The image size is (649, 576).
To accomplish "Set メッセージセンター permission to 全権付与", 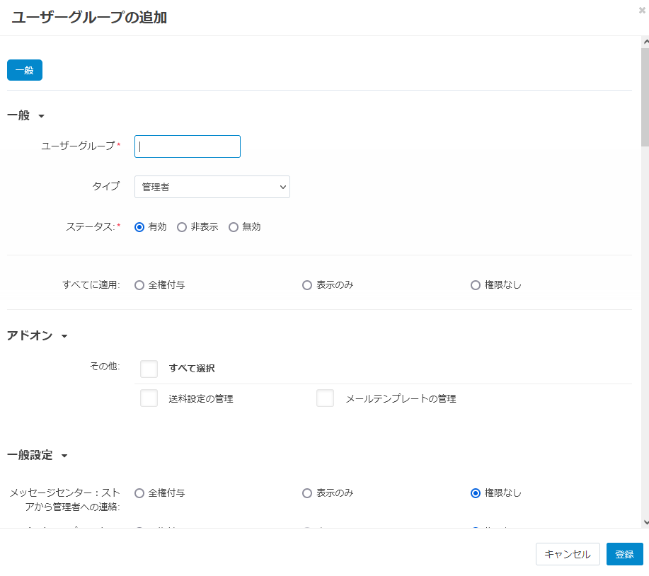I will tap(139, 493).
